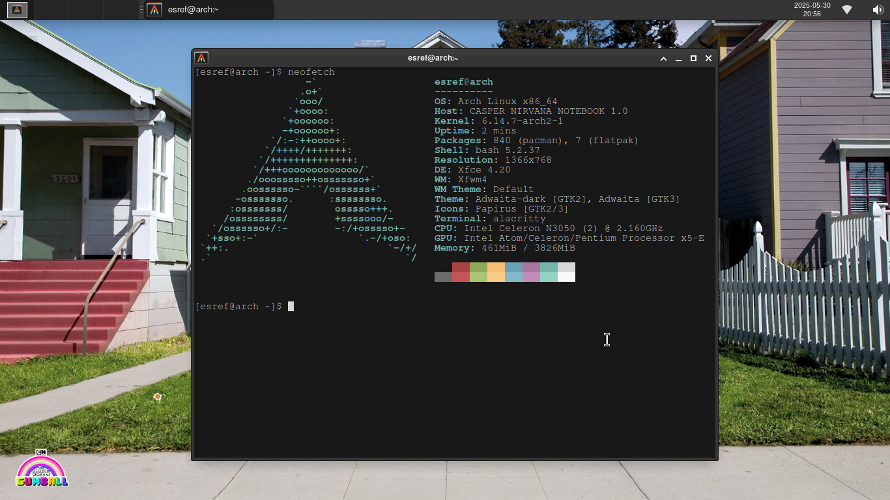The width and height of the screenshot is (890, 500).
Task: Click the "WM: Xfwm4" line
Action: click(x=461, y=180)
